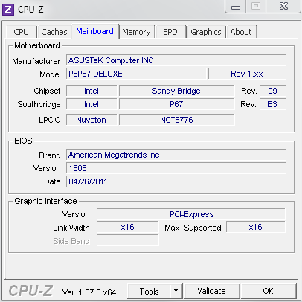Click the Nuvoton LPCIO vendor field
This screenshot has height=302, width=302.
[91, 120]
